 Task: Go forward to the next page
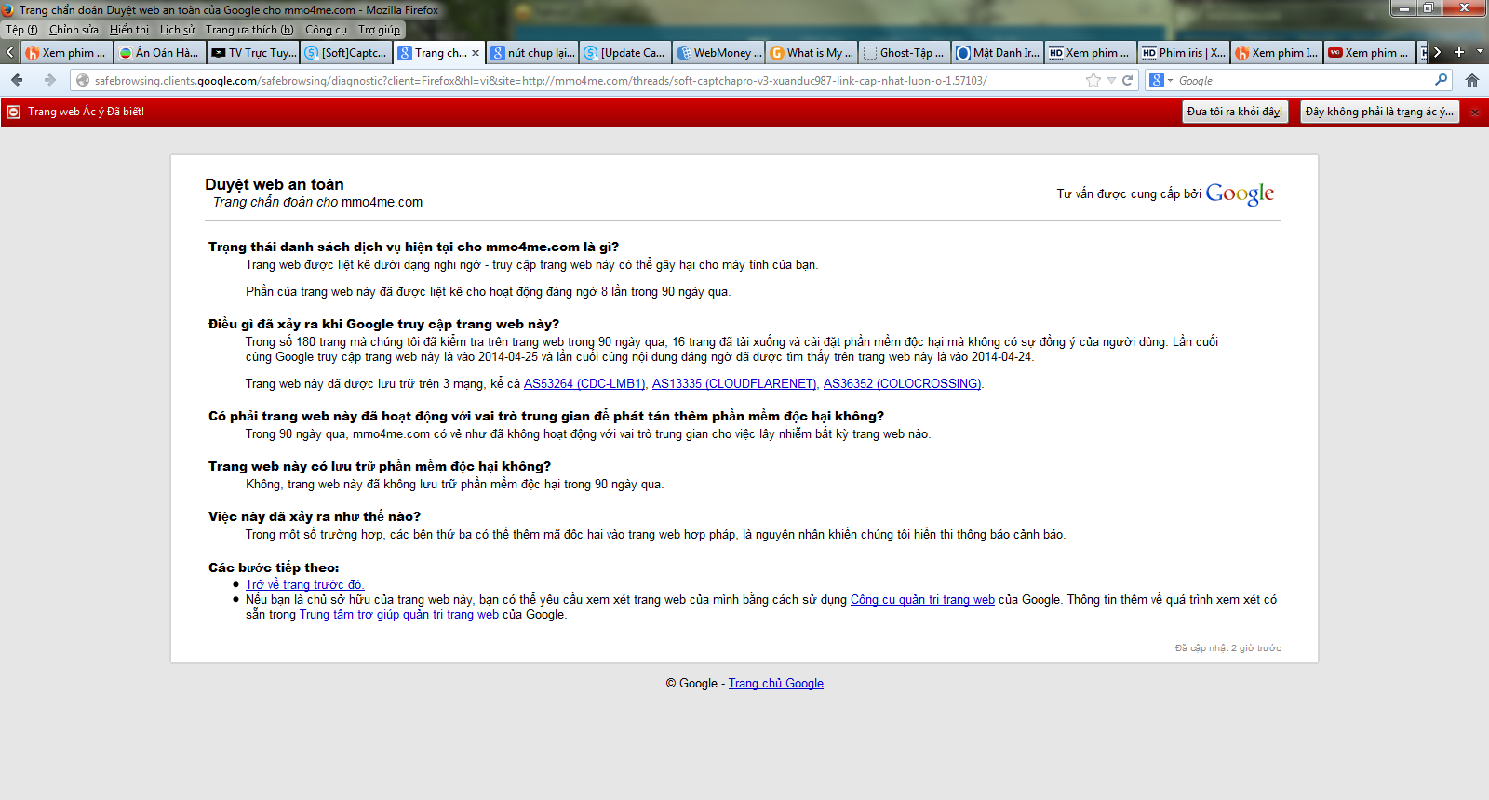tap(50, 80)
